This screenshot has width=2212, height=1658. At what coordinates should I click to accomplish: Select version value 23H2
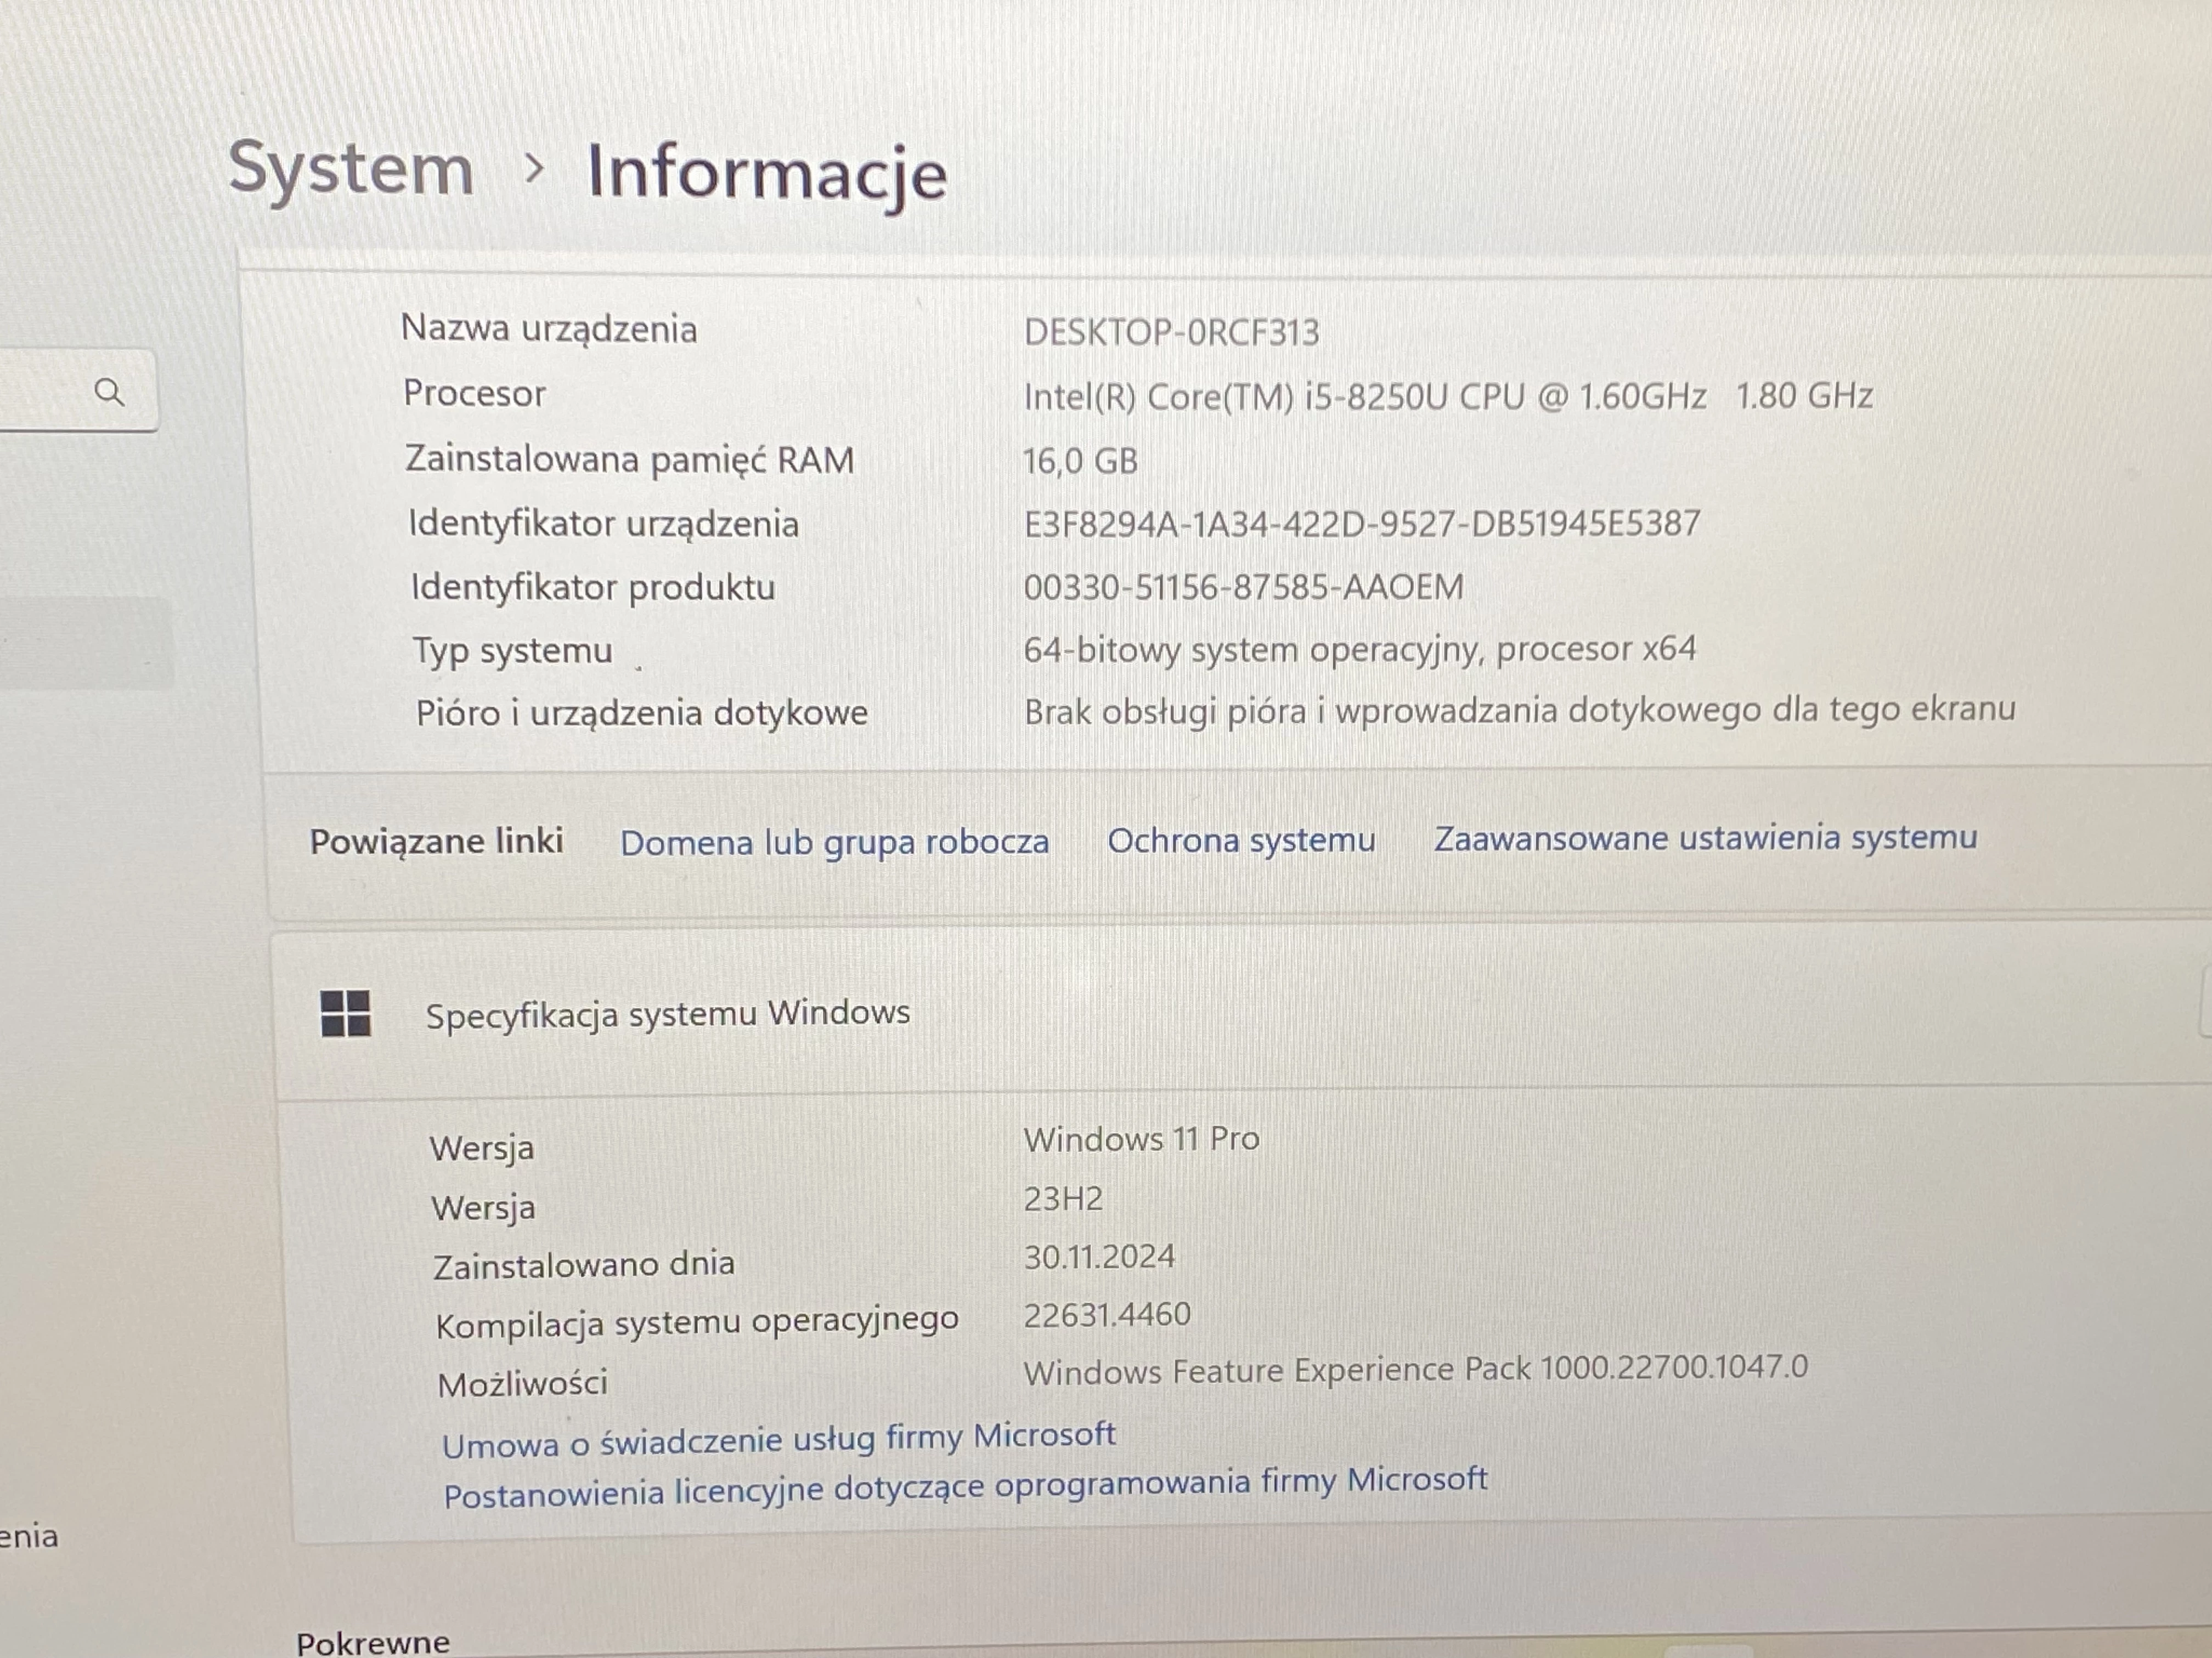[x=1063, y=1199]
